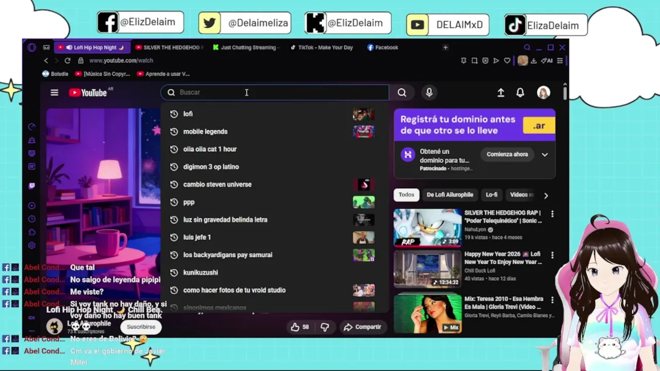Viewport: 660px width, 371px height.
Task: Click the magnifier search button beside Buscar
Action: (x=402, y=93)
